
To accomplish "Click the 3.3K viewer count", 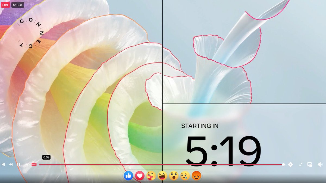I will click(18, 5).
